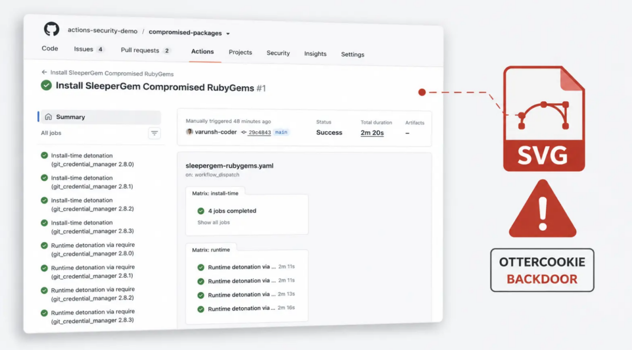This screenshot has height=350, width=632.
Task: Click the Manually triggered 48 minutes ago text
Action: click(229, 121)
